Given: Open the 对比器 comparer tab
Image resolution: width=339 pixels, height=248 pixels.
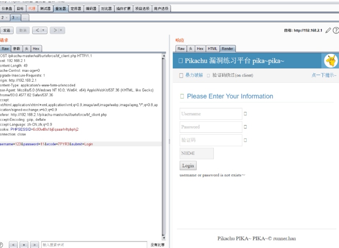Looking at the screenshot, I should [x=107, y=9].
